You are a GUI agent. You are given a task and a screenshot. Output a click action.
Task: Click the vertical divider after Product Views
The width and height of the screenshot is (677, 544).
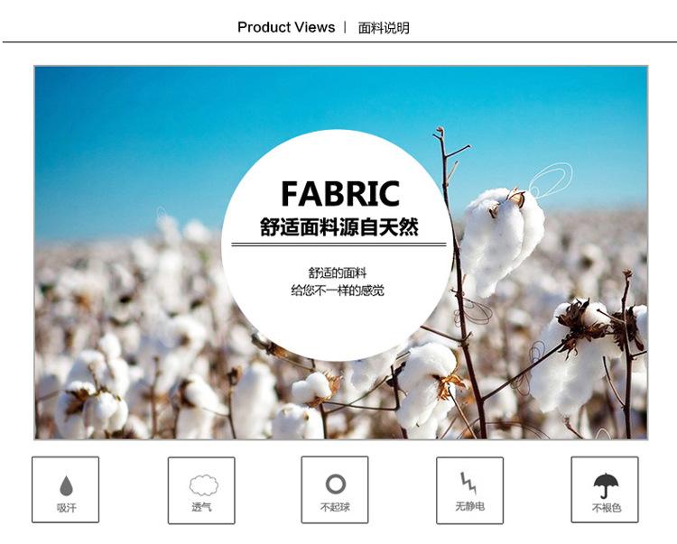pyautogui.click(x=345, y=27)
